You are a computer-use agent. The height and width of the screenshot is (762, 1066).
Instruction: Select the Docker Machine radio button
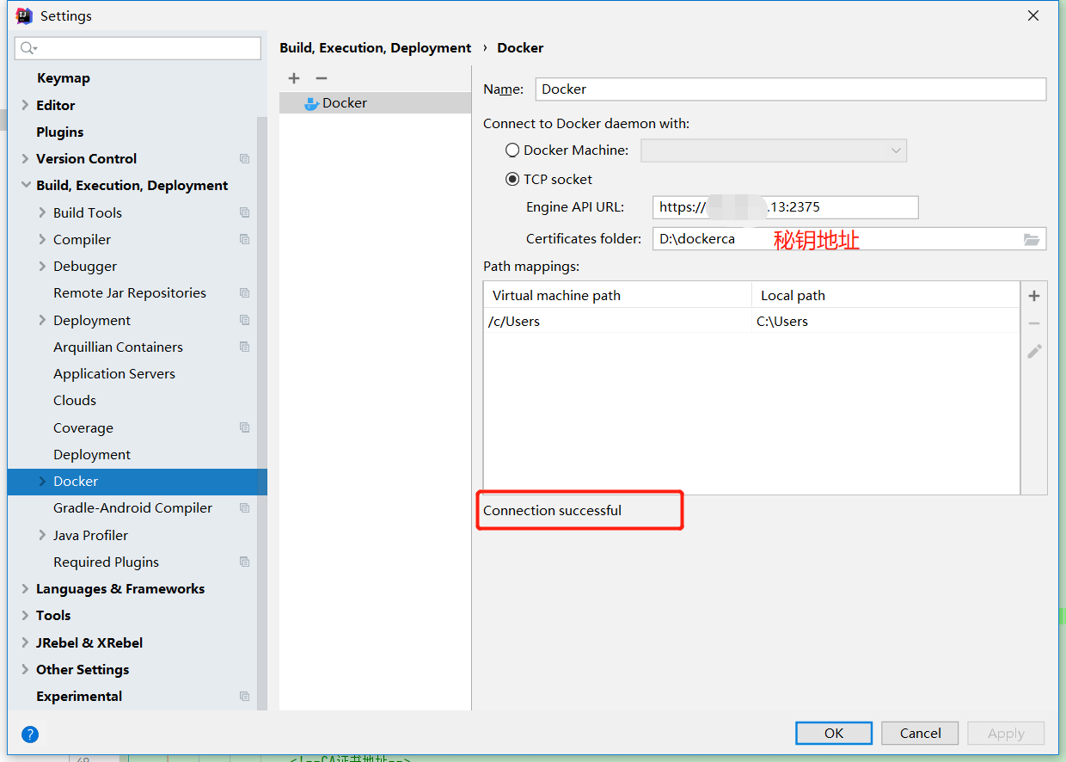point(512,150)
